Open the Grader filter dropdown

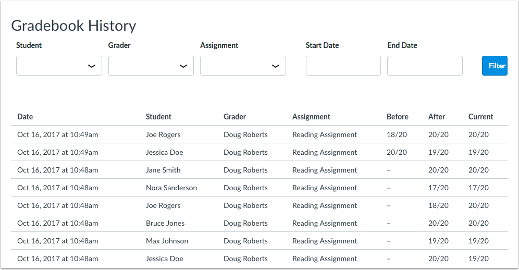pos(151,66)
